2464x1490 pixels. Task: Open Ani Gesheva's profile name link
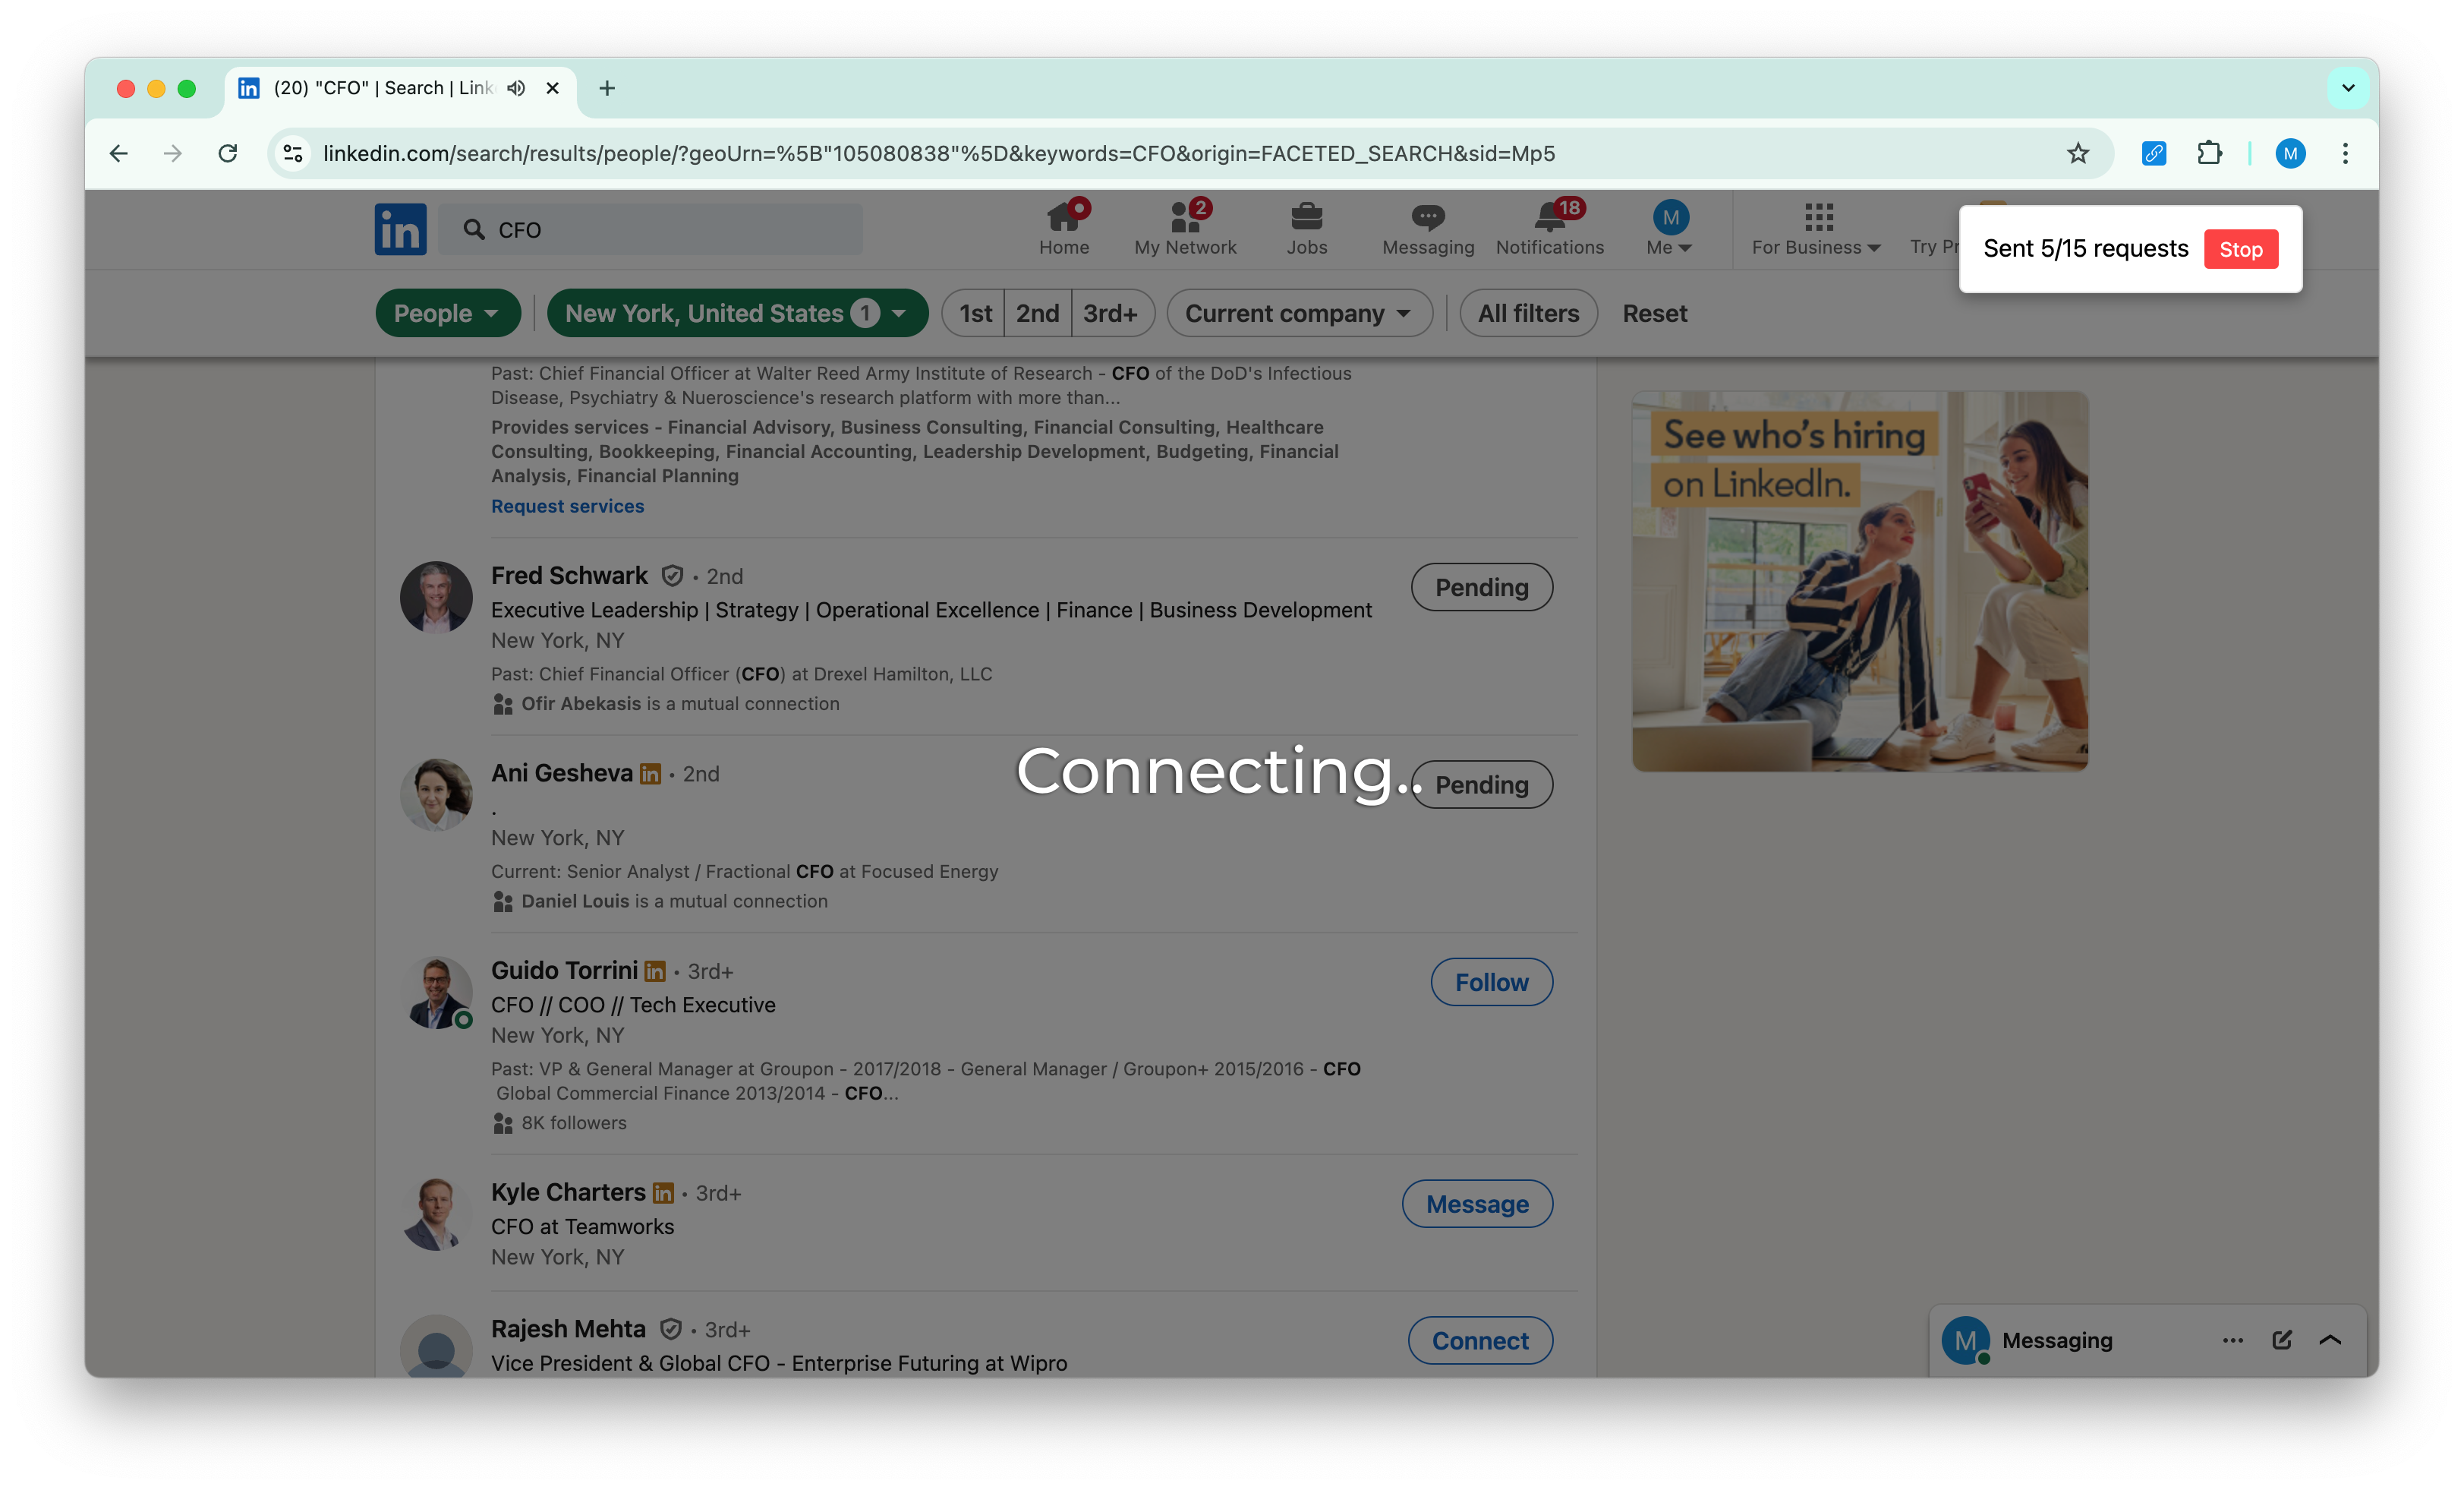561,774
